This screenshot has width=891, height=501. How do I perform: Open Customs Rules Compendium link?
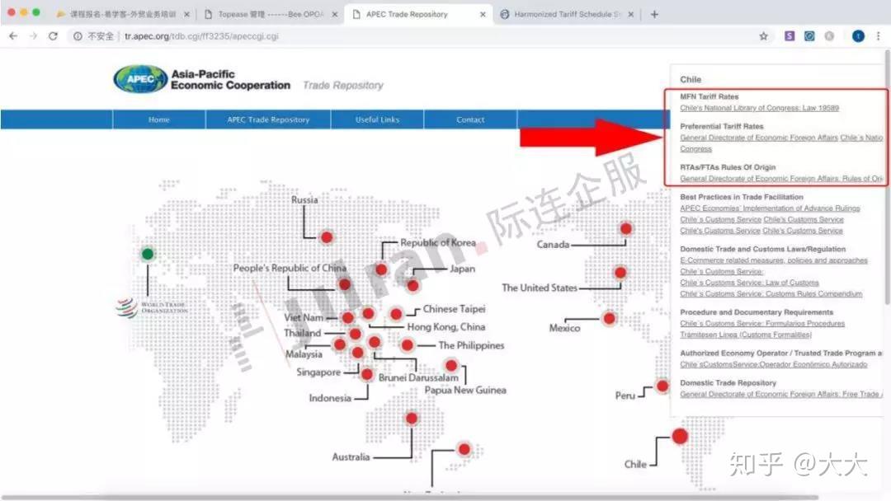(x=771, y=294)
